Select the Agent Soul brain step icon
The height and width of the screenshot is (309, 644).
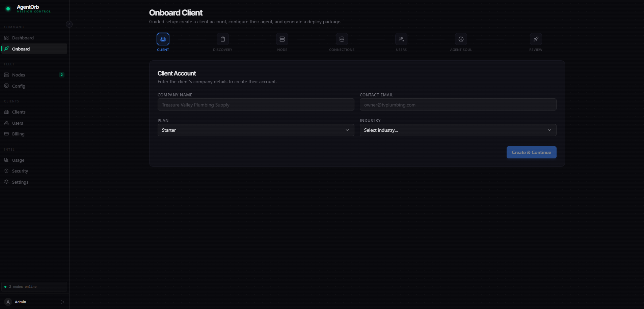click(461, 39)
